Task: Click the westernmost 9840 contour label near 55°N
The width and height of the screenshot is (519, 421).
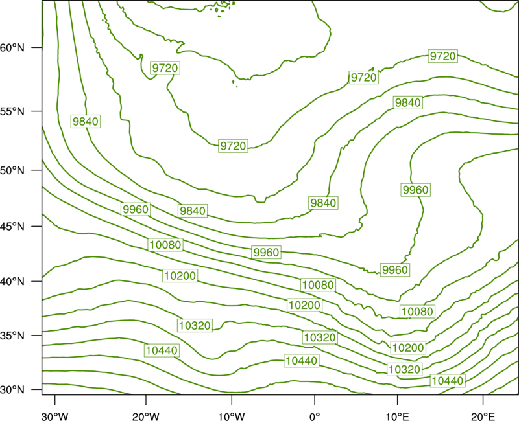Action: (x=86, y=122)
